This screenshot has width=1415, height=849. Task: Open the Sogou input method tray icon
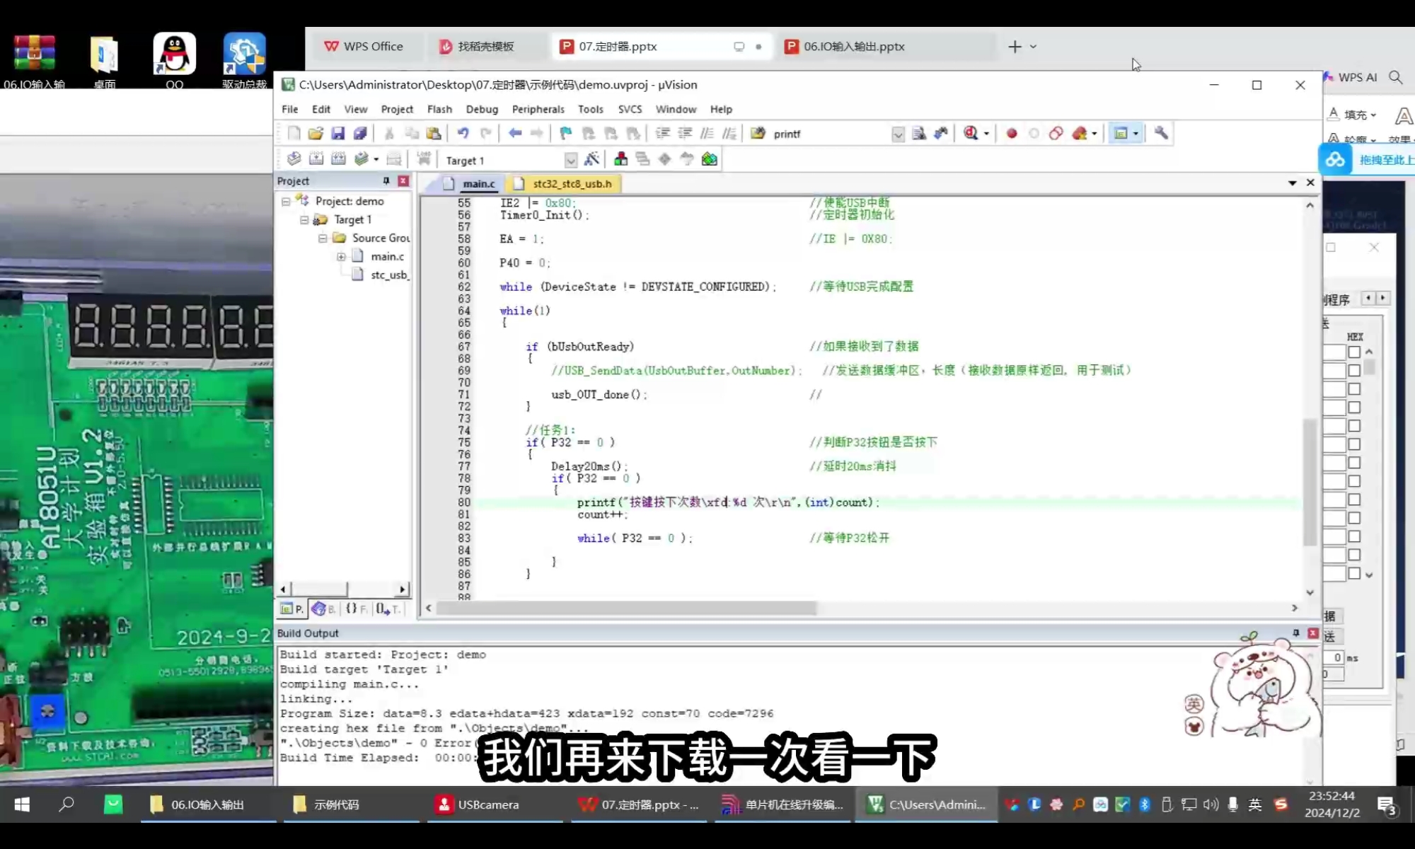(1281, 804)
